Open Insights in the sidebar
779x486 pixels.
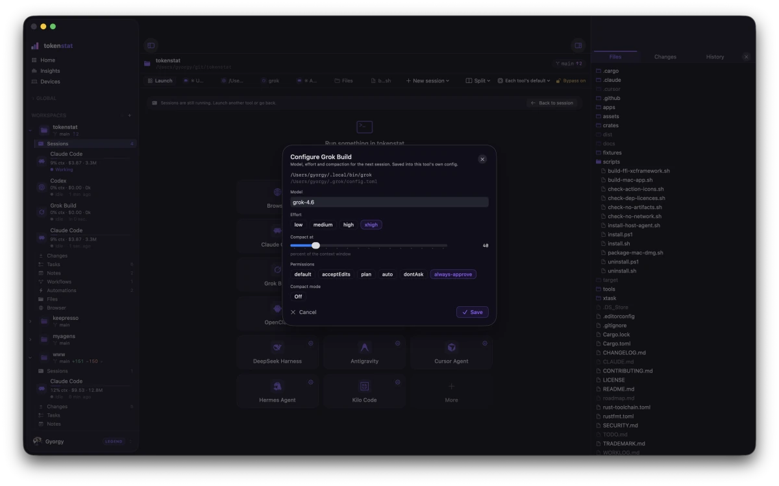pos(50,71)
